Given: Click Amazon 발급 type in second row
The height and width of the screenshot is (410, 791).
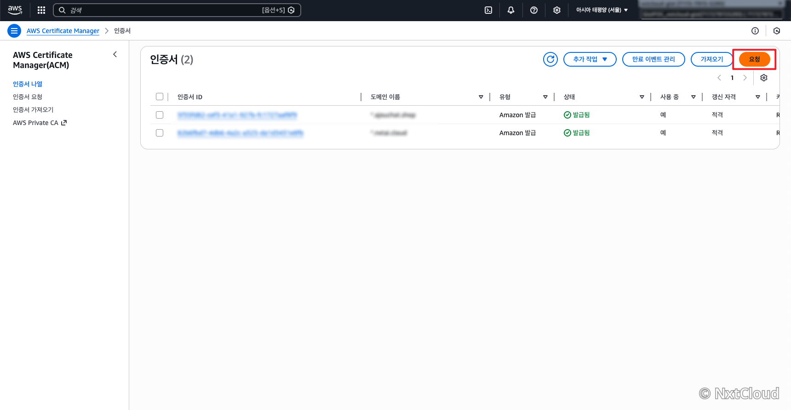Looking at the screenshot, I should click(x=518, y=133).
